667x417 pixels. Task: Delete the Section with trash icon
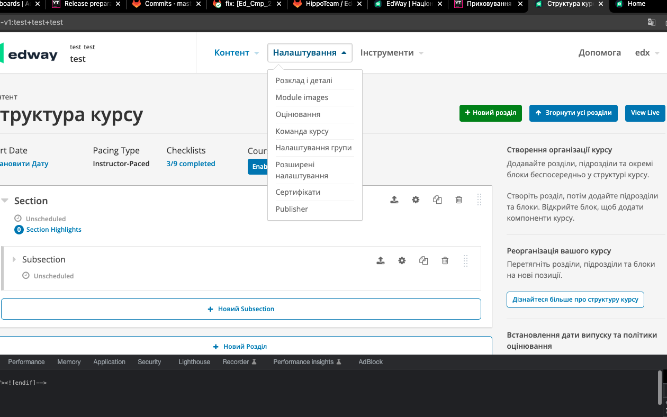click(459, 200)
